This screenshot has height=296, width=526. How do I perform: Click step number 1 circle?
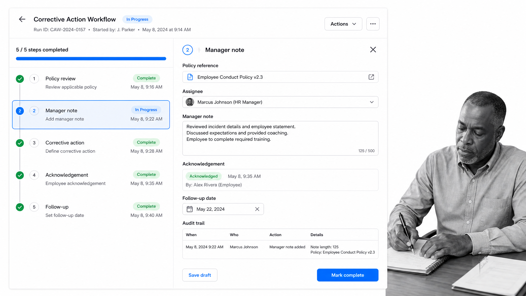click(x=34, y=79)
